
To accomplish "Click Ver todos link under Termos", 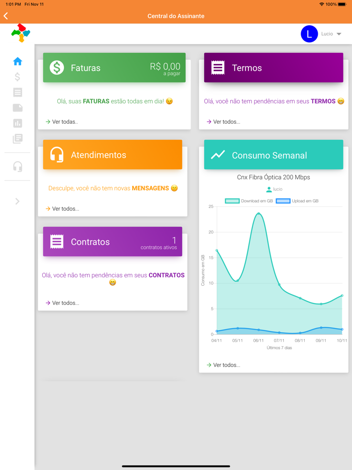I will point(223,122).
